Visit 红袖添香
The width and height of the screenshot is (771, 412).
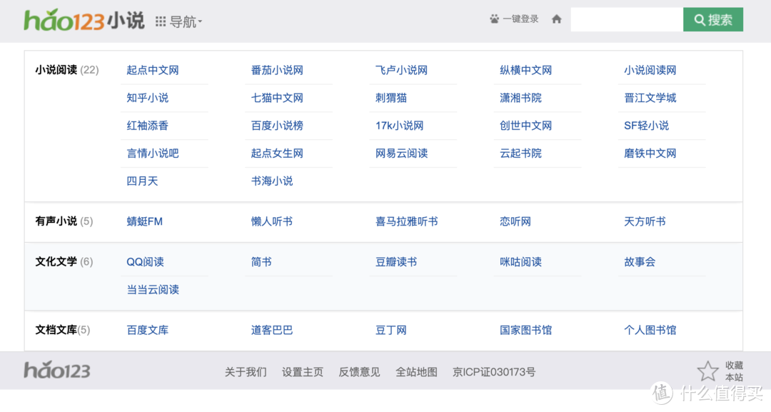pyautogui.click(x=148, y=126)
